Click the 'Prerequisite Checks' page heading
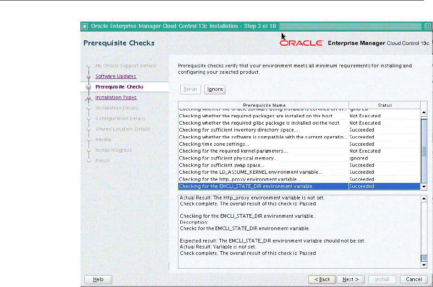 119,43
